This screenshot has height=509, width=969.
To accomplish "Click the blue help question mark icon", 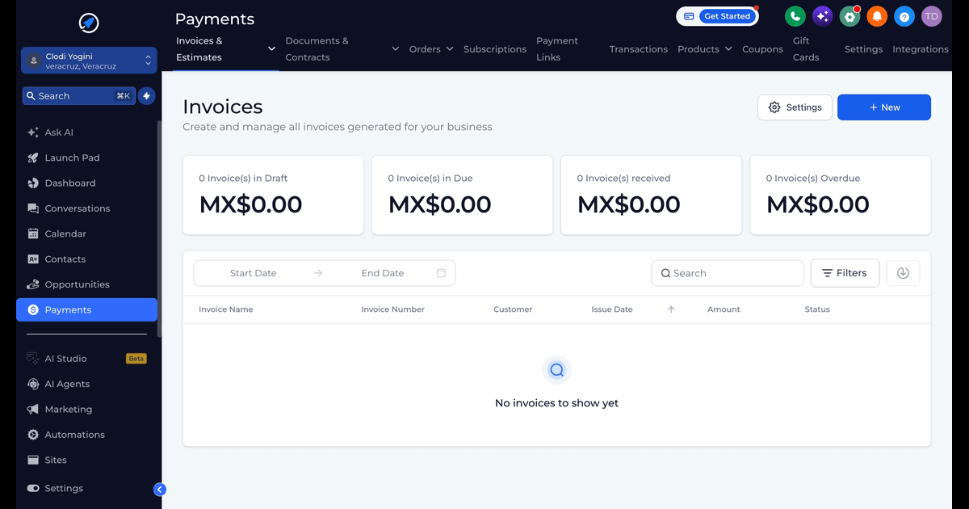I will (904, 16).
